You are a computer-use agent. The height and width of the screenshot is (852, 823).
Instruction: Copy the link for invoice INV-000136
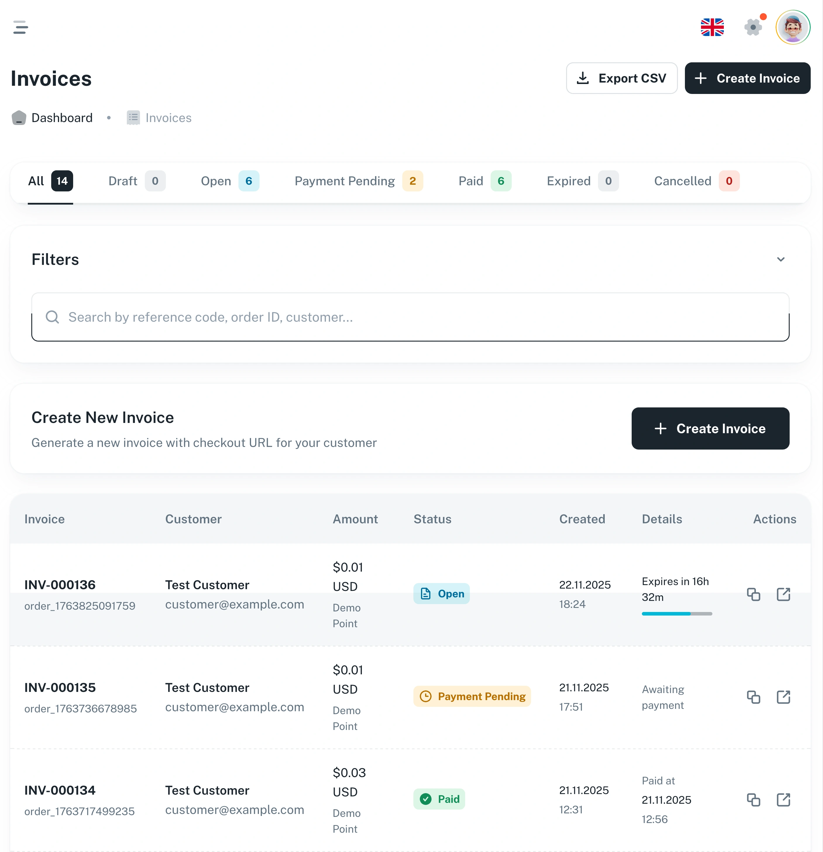(x=754, y=594)
